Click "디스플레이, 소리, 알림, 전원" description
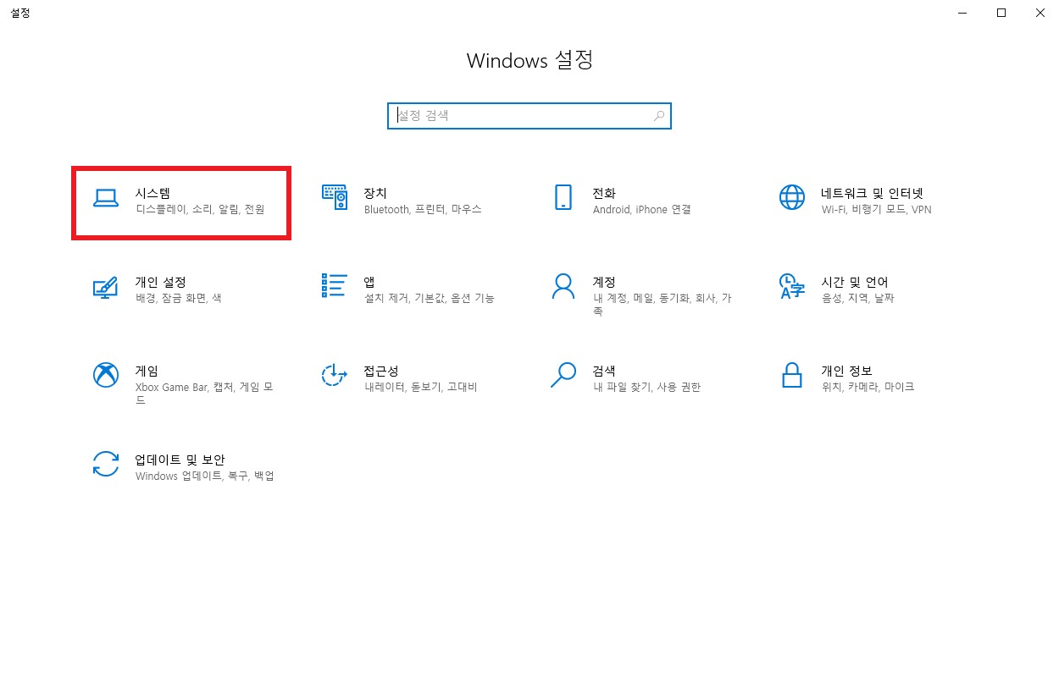Image resolution: width=1059 pixels, height=694 pixels. pyautogui.click(x=200, y=209)
